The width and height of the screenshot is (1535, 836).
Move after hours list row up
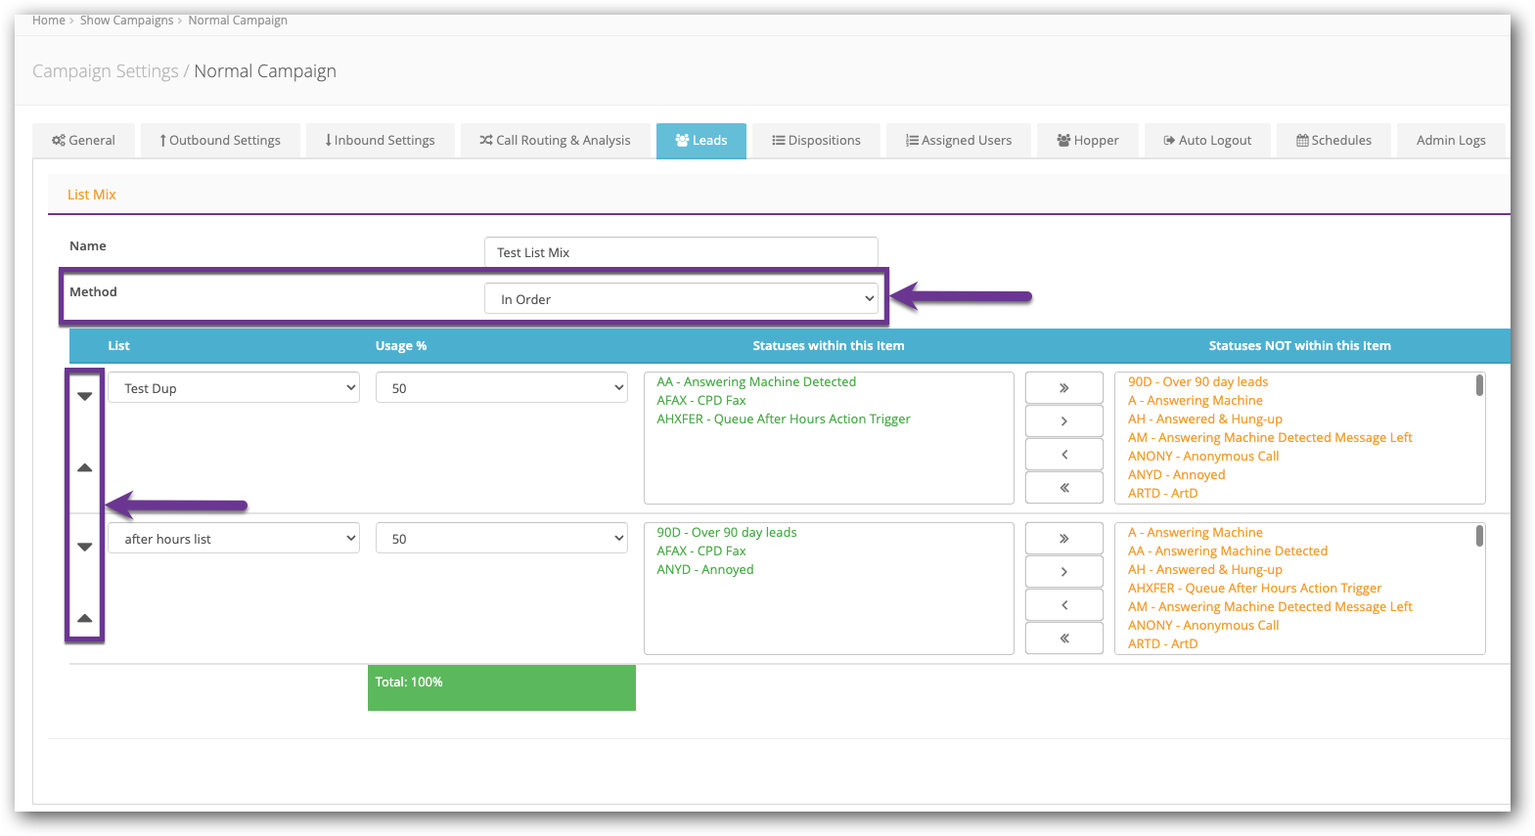point(85,618)
